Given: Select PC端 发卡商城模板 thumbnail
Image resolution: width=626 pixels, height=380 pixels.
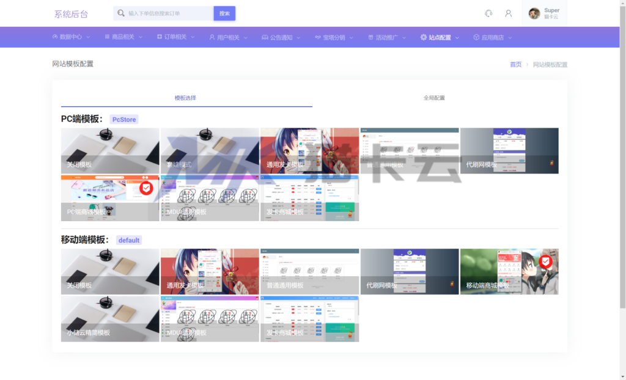Looking at the screenshot, I should coord(309,198).
